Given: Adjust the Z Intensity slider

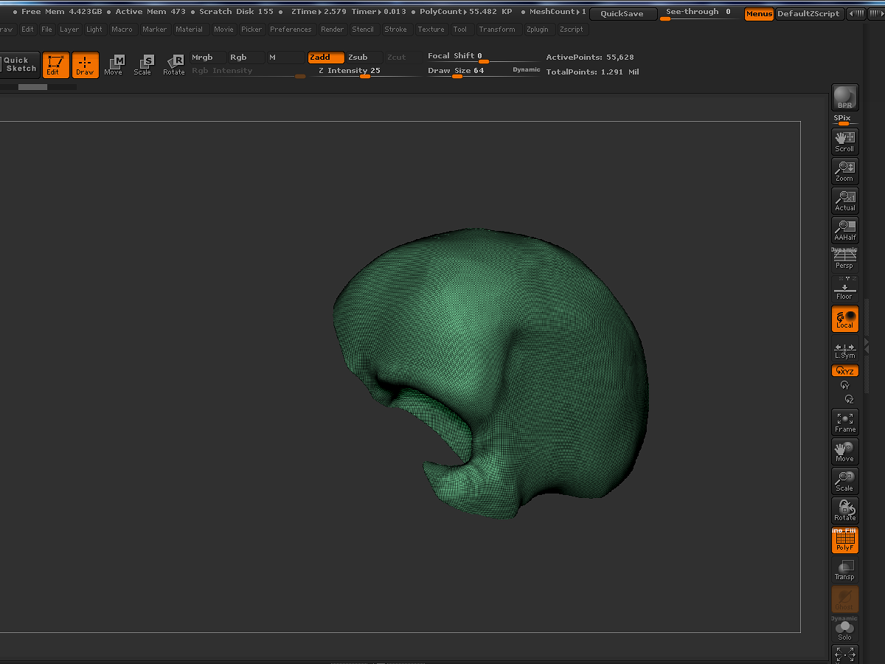Looking at the screenshot, I should pos(366,71).
